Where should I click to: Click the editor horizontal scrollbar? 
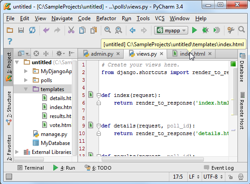(153, 159)
